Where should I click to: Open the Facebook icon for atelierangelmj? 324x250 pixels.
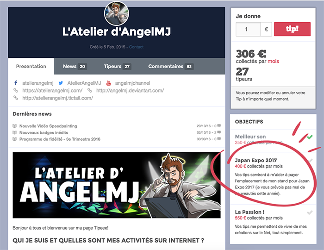click(16, 83)
